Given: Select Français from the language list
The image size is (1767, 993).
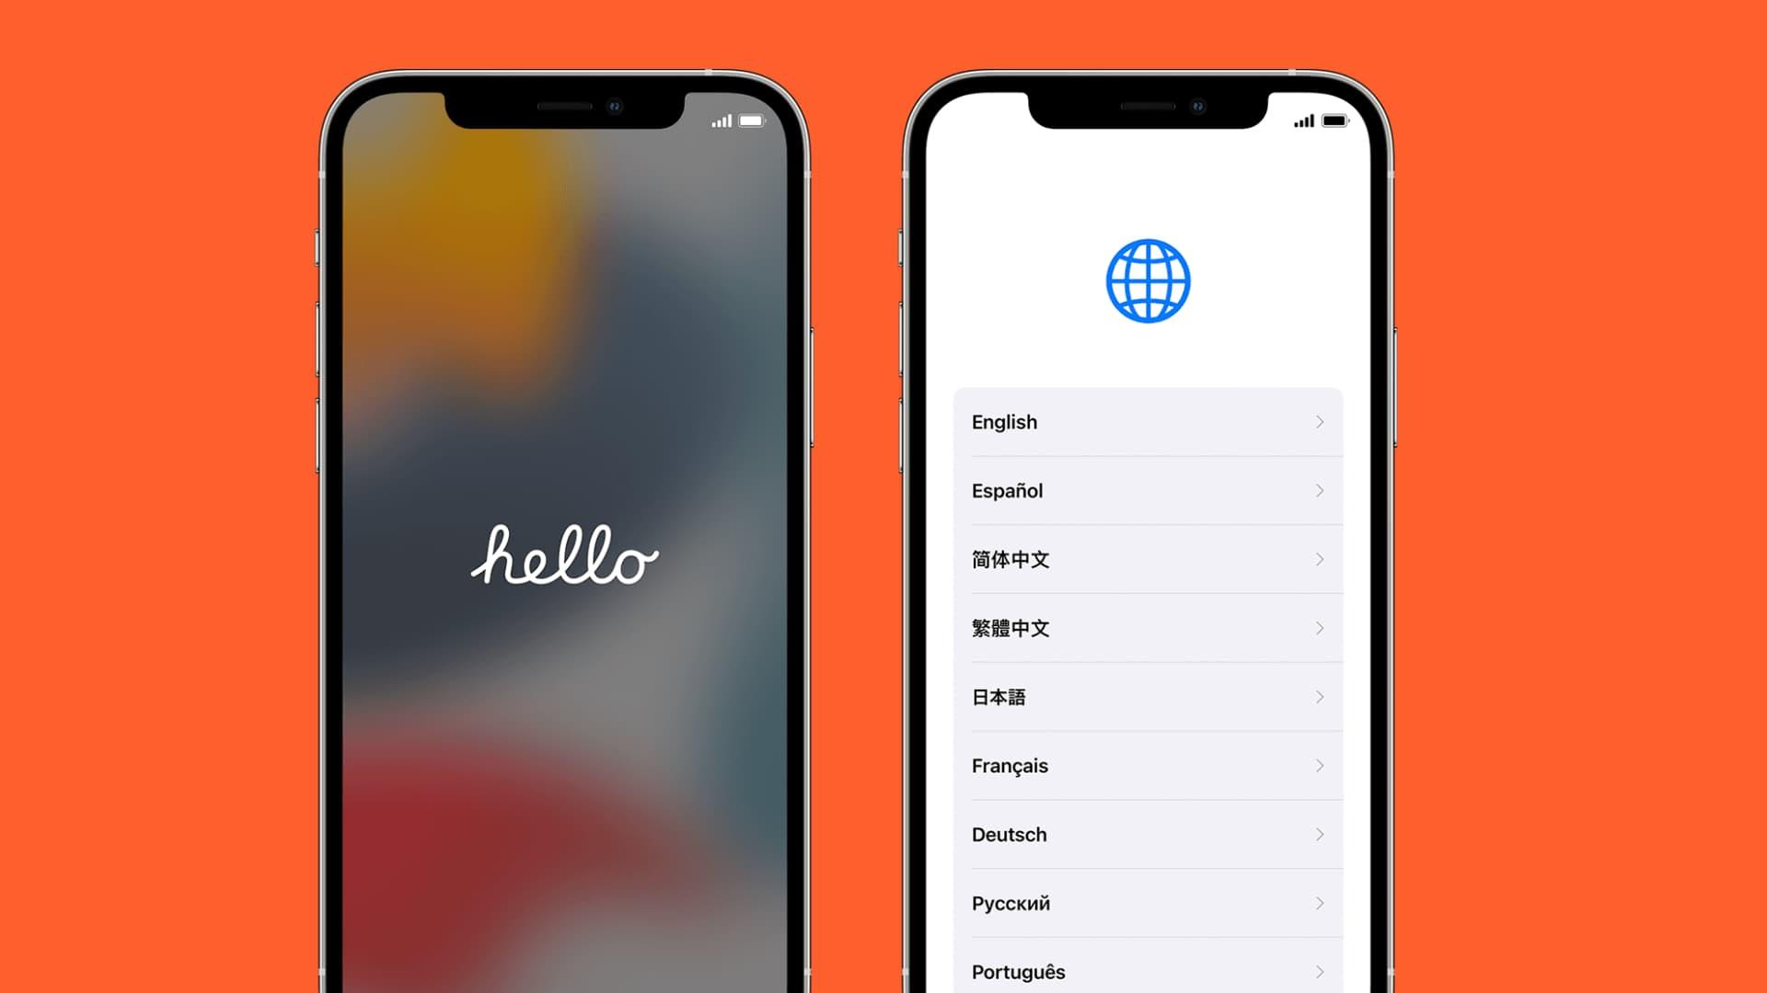Looking at the screenshot, I should [1148, 765].
